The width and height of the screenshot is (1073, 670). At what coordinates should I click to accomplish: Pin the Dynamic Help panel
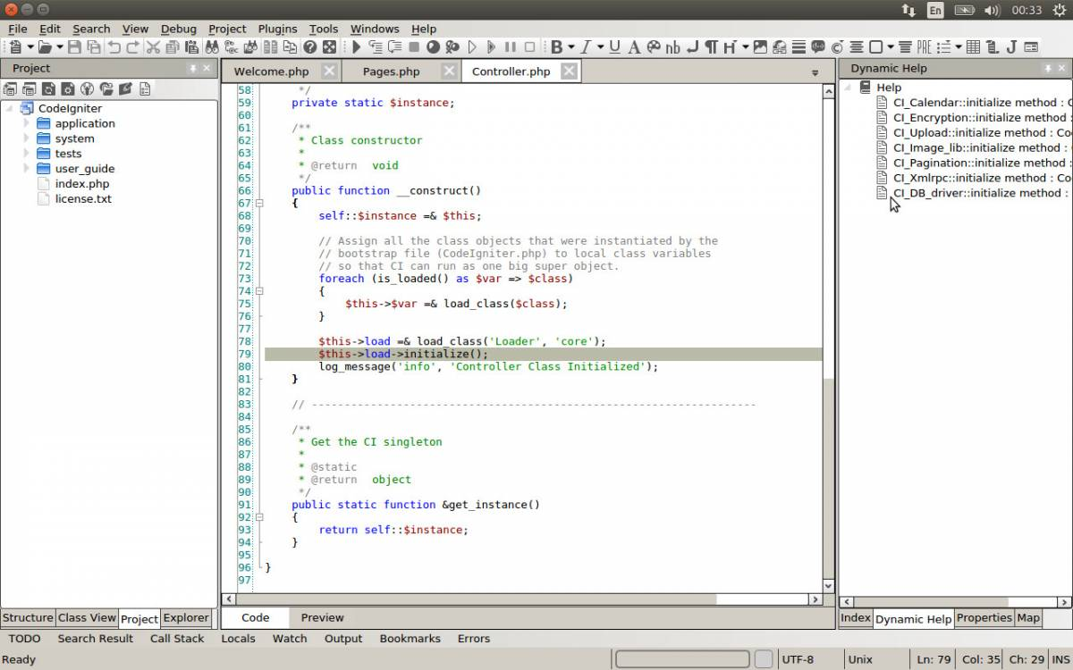pyautogui.click(x=1048, y=69)
